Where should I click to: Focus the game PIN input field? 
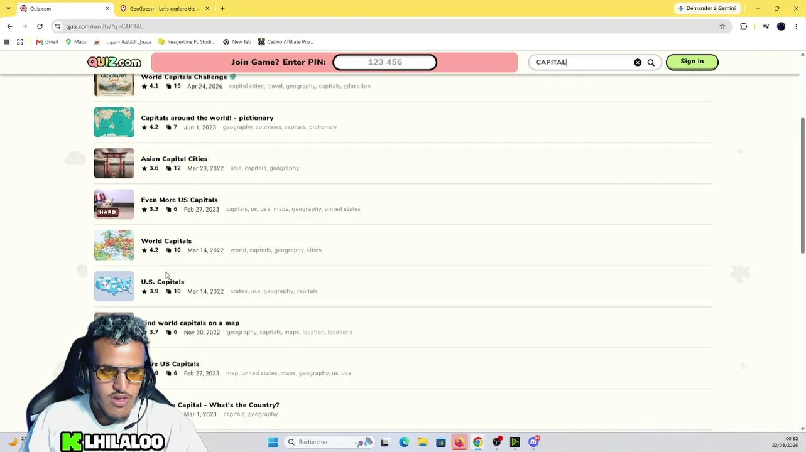[384, 62]
